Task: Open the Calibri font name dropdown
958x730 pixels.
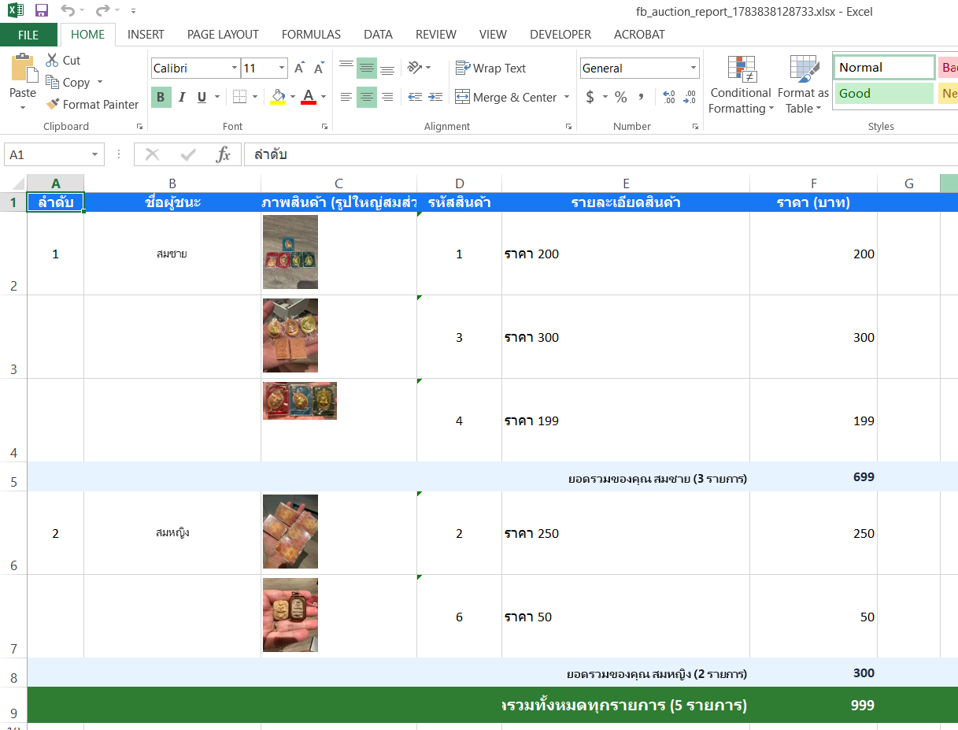Action: coord(235,69)
